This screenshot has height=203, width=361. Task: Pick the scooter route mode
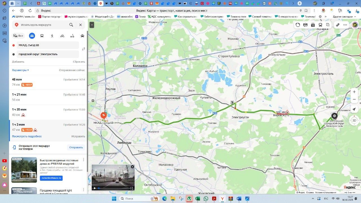(x=72, y=36)
